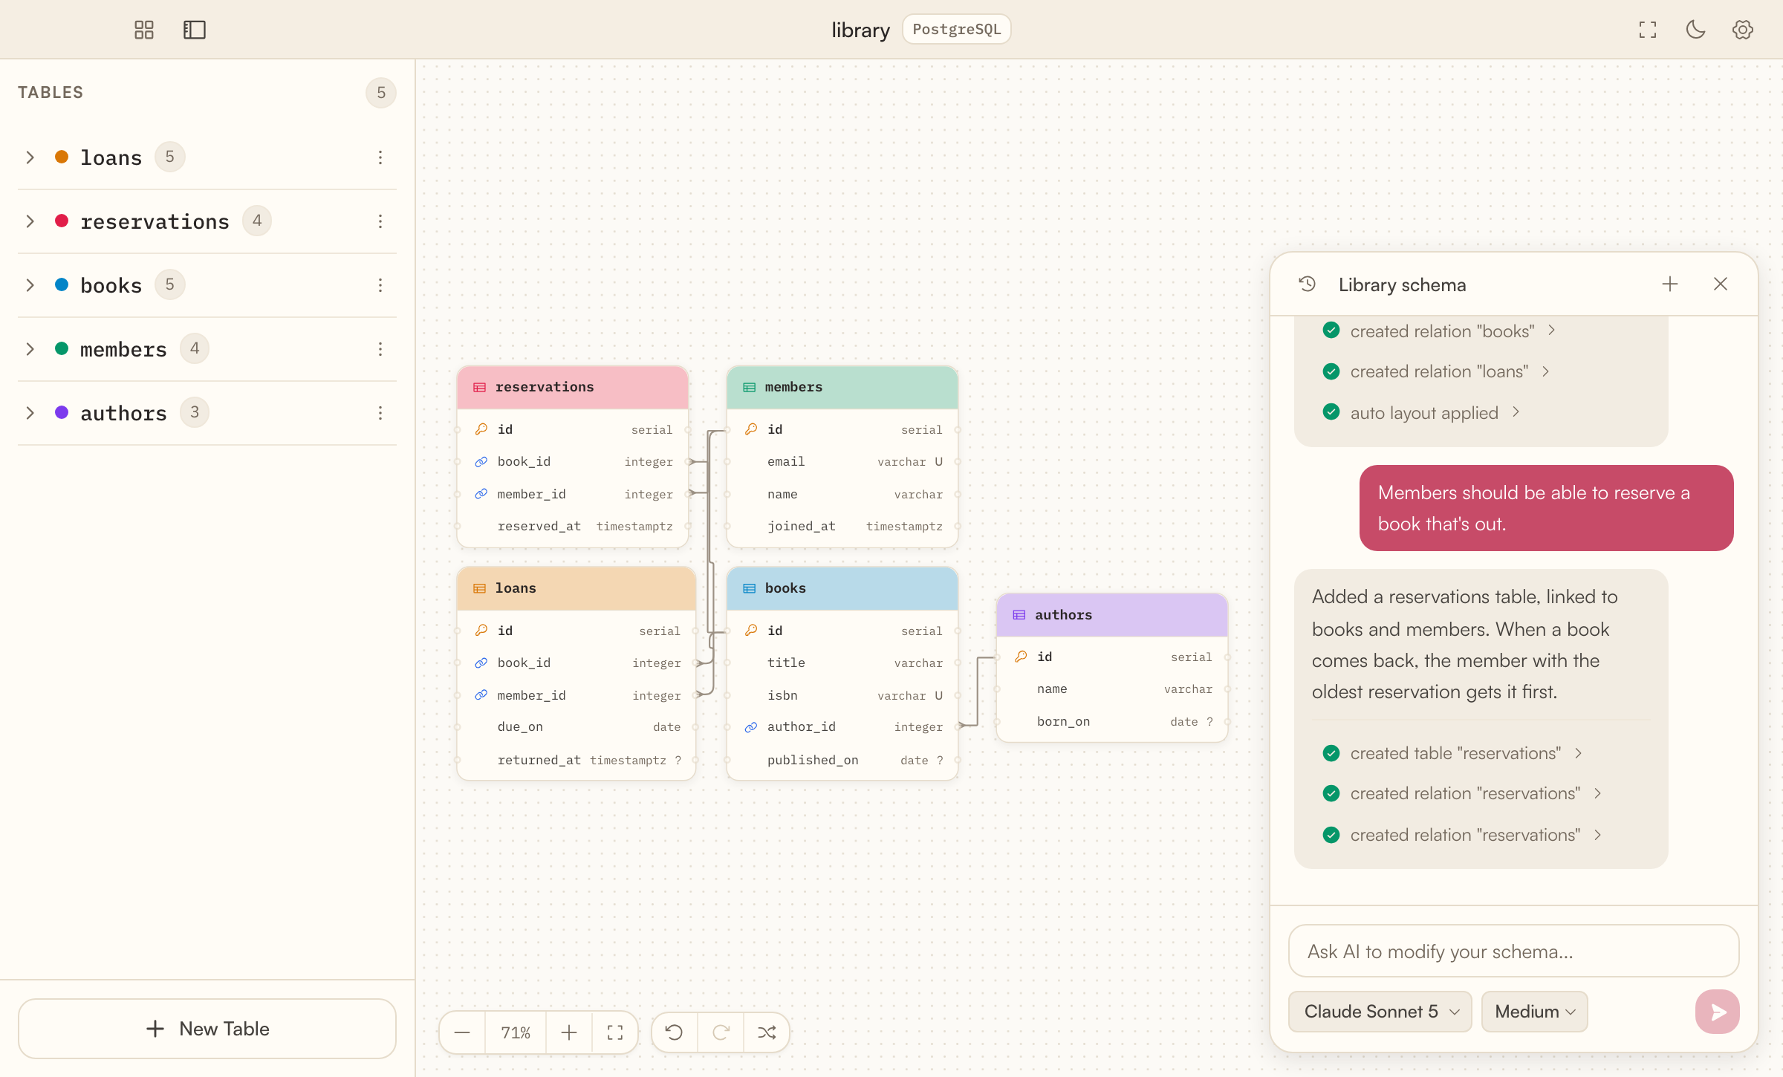1783x1077 pixels.
Task: Click authors table header icon on canvas
Action: pos(1019,615)
